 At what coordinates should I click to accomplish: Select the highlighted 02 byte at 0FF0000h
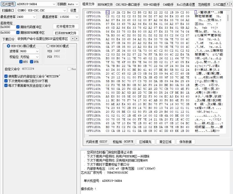[x=108, y=12]
